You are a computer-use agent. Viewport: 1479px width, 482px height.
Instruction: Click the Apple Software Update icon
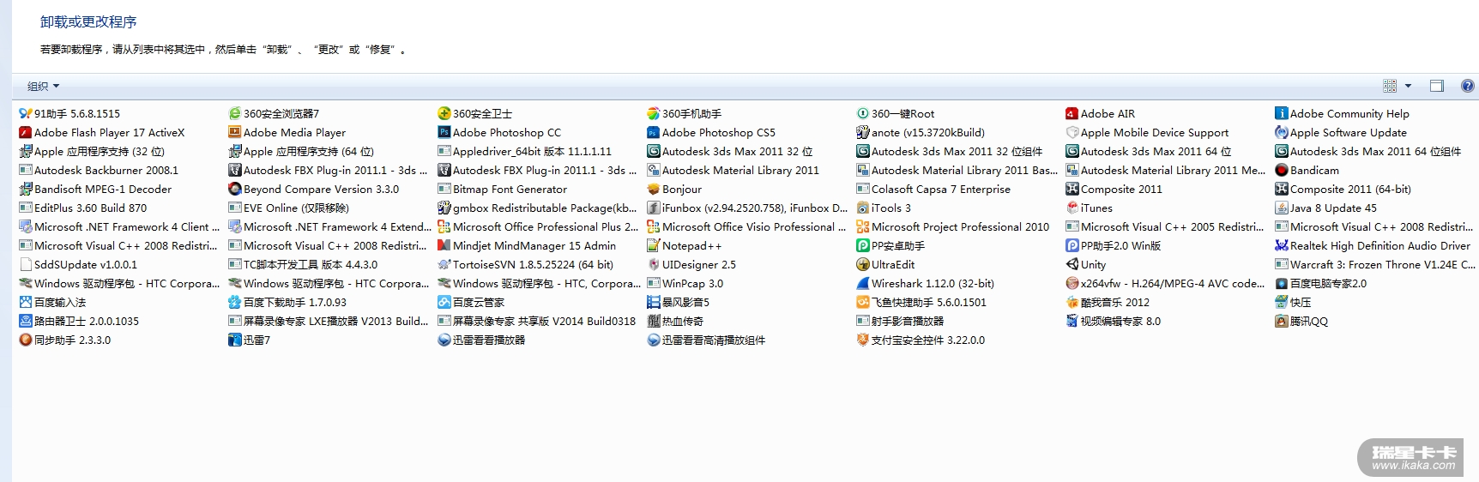pyautogui.click(x=1282, y=132)
